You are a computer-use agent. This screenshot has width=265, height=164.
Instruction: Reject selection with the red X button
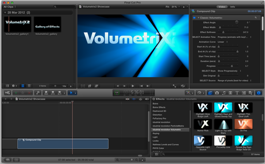click(x=29, y=93)
